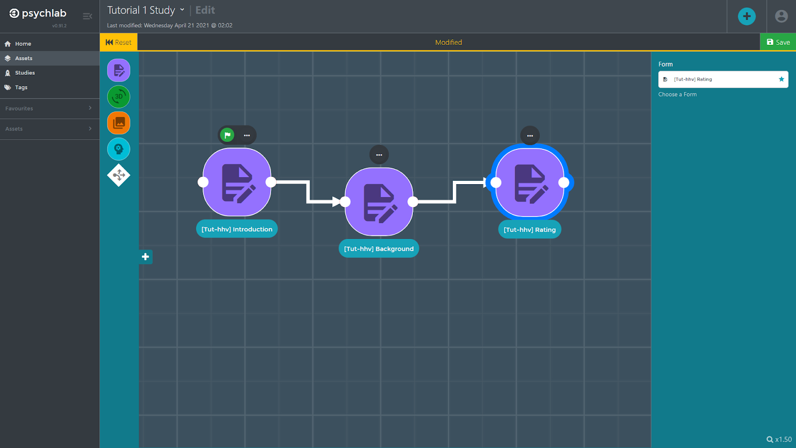This screenshot has width=796, height=448.
Task: Click the psychlab logo
Action: pyautogui.click(x=36, y=13)
